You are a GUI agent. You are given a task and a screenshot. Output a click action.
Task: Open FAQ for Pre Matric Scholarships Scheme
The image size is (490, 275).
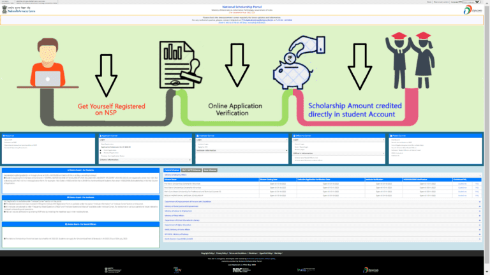[x=477, y=184]
